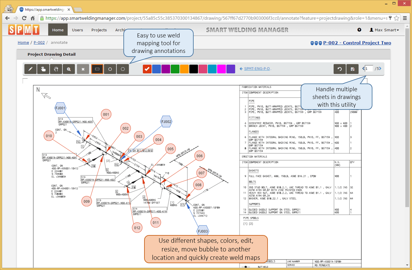Click weld bubble 011

pyautogui.click(x=156, y=222)
